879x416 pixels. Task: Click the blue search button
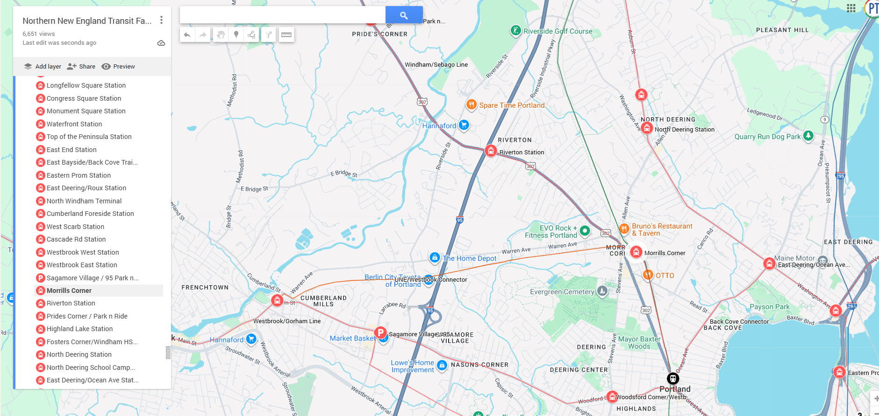(404, 15)
